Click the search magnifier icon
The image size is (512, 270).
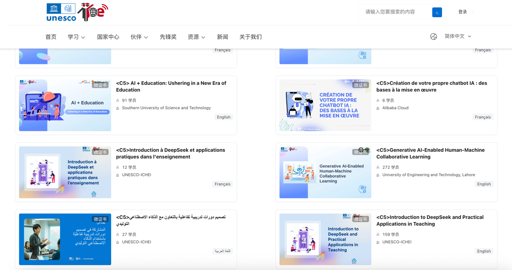[437, 12]
